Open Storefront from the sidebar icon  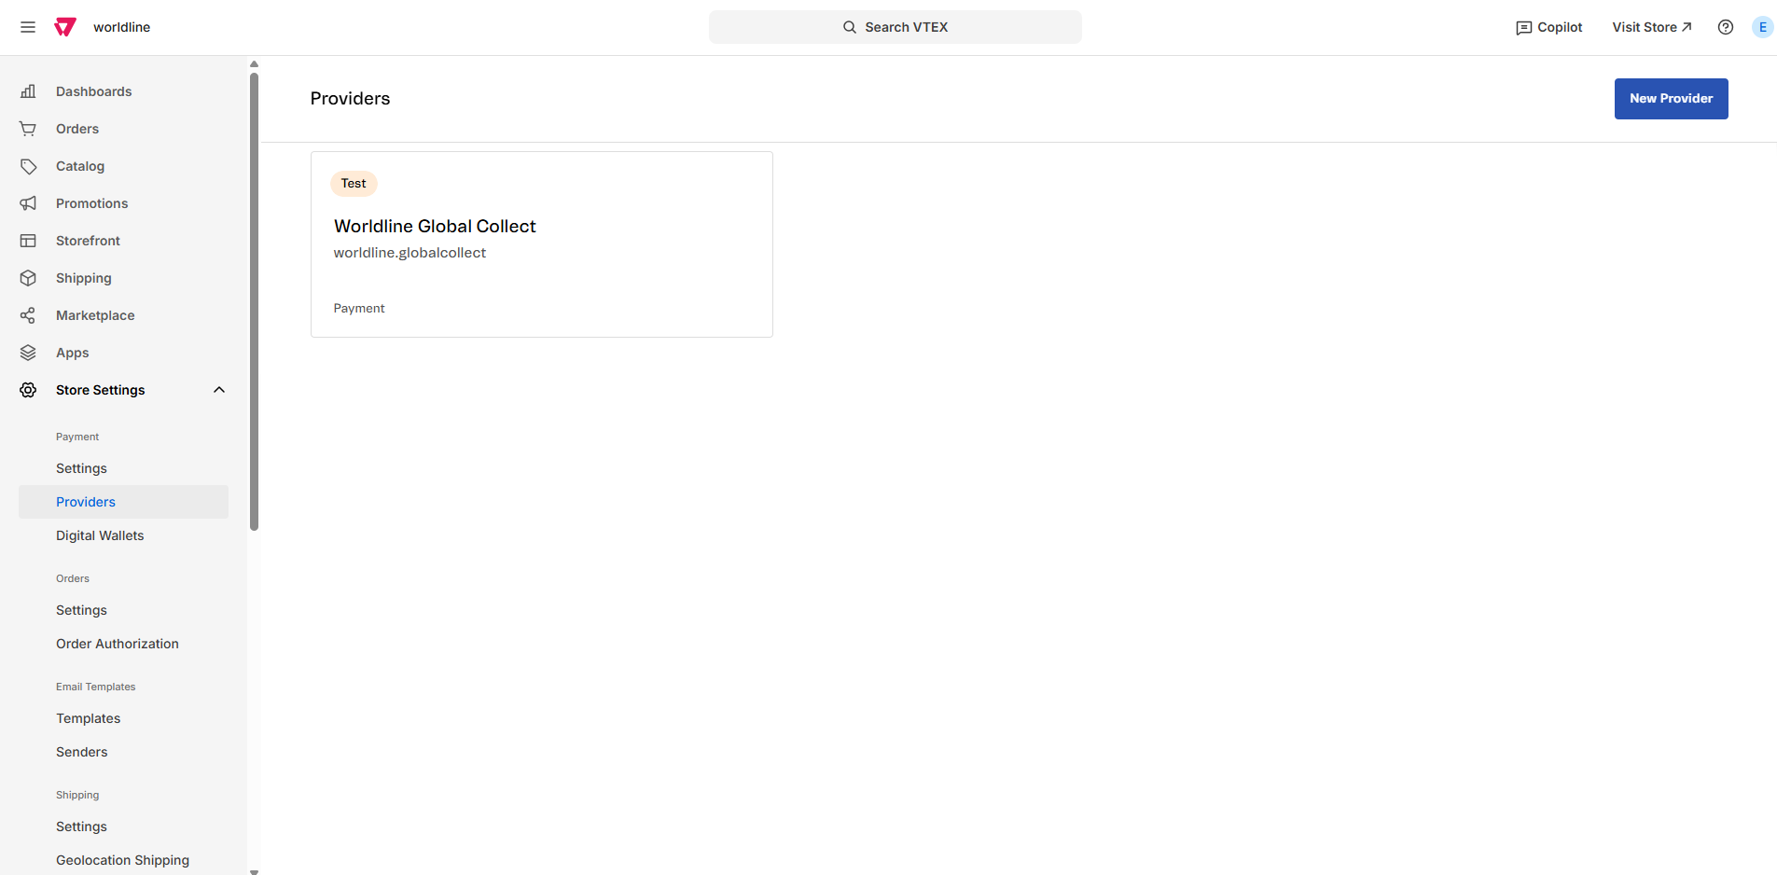tap(27, 241)
